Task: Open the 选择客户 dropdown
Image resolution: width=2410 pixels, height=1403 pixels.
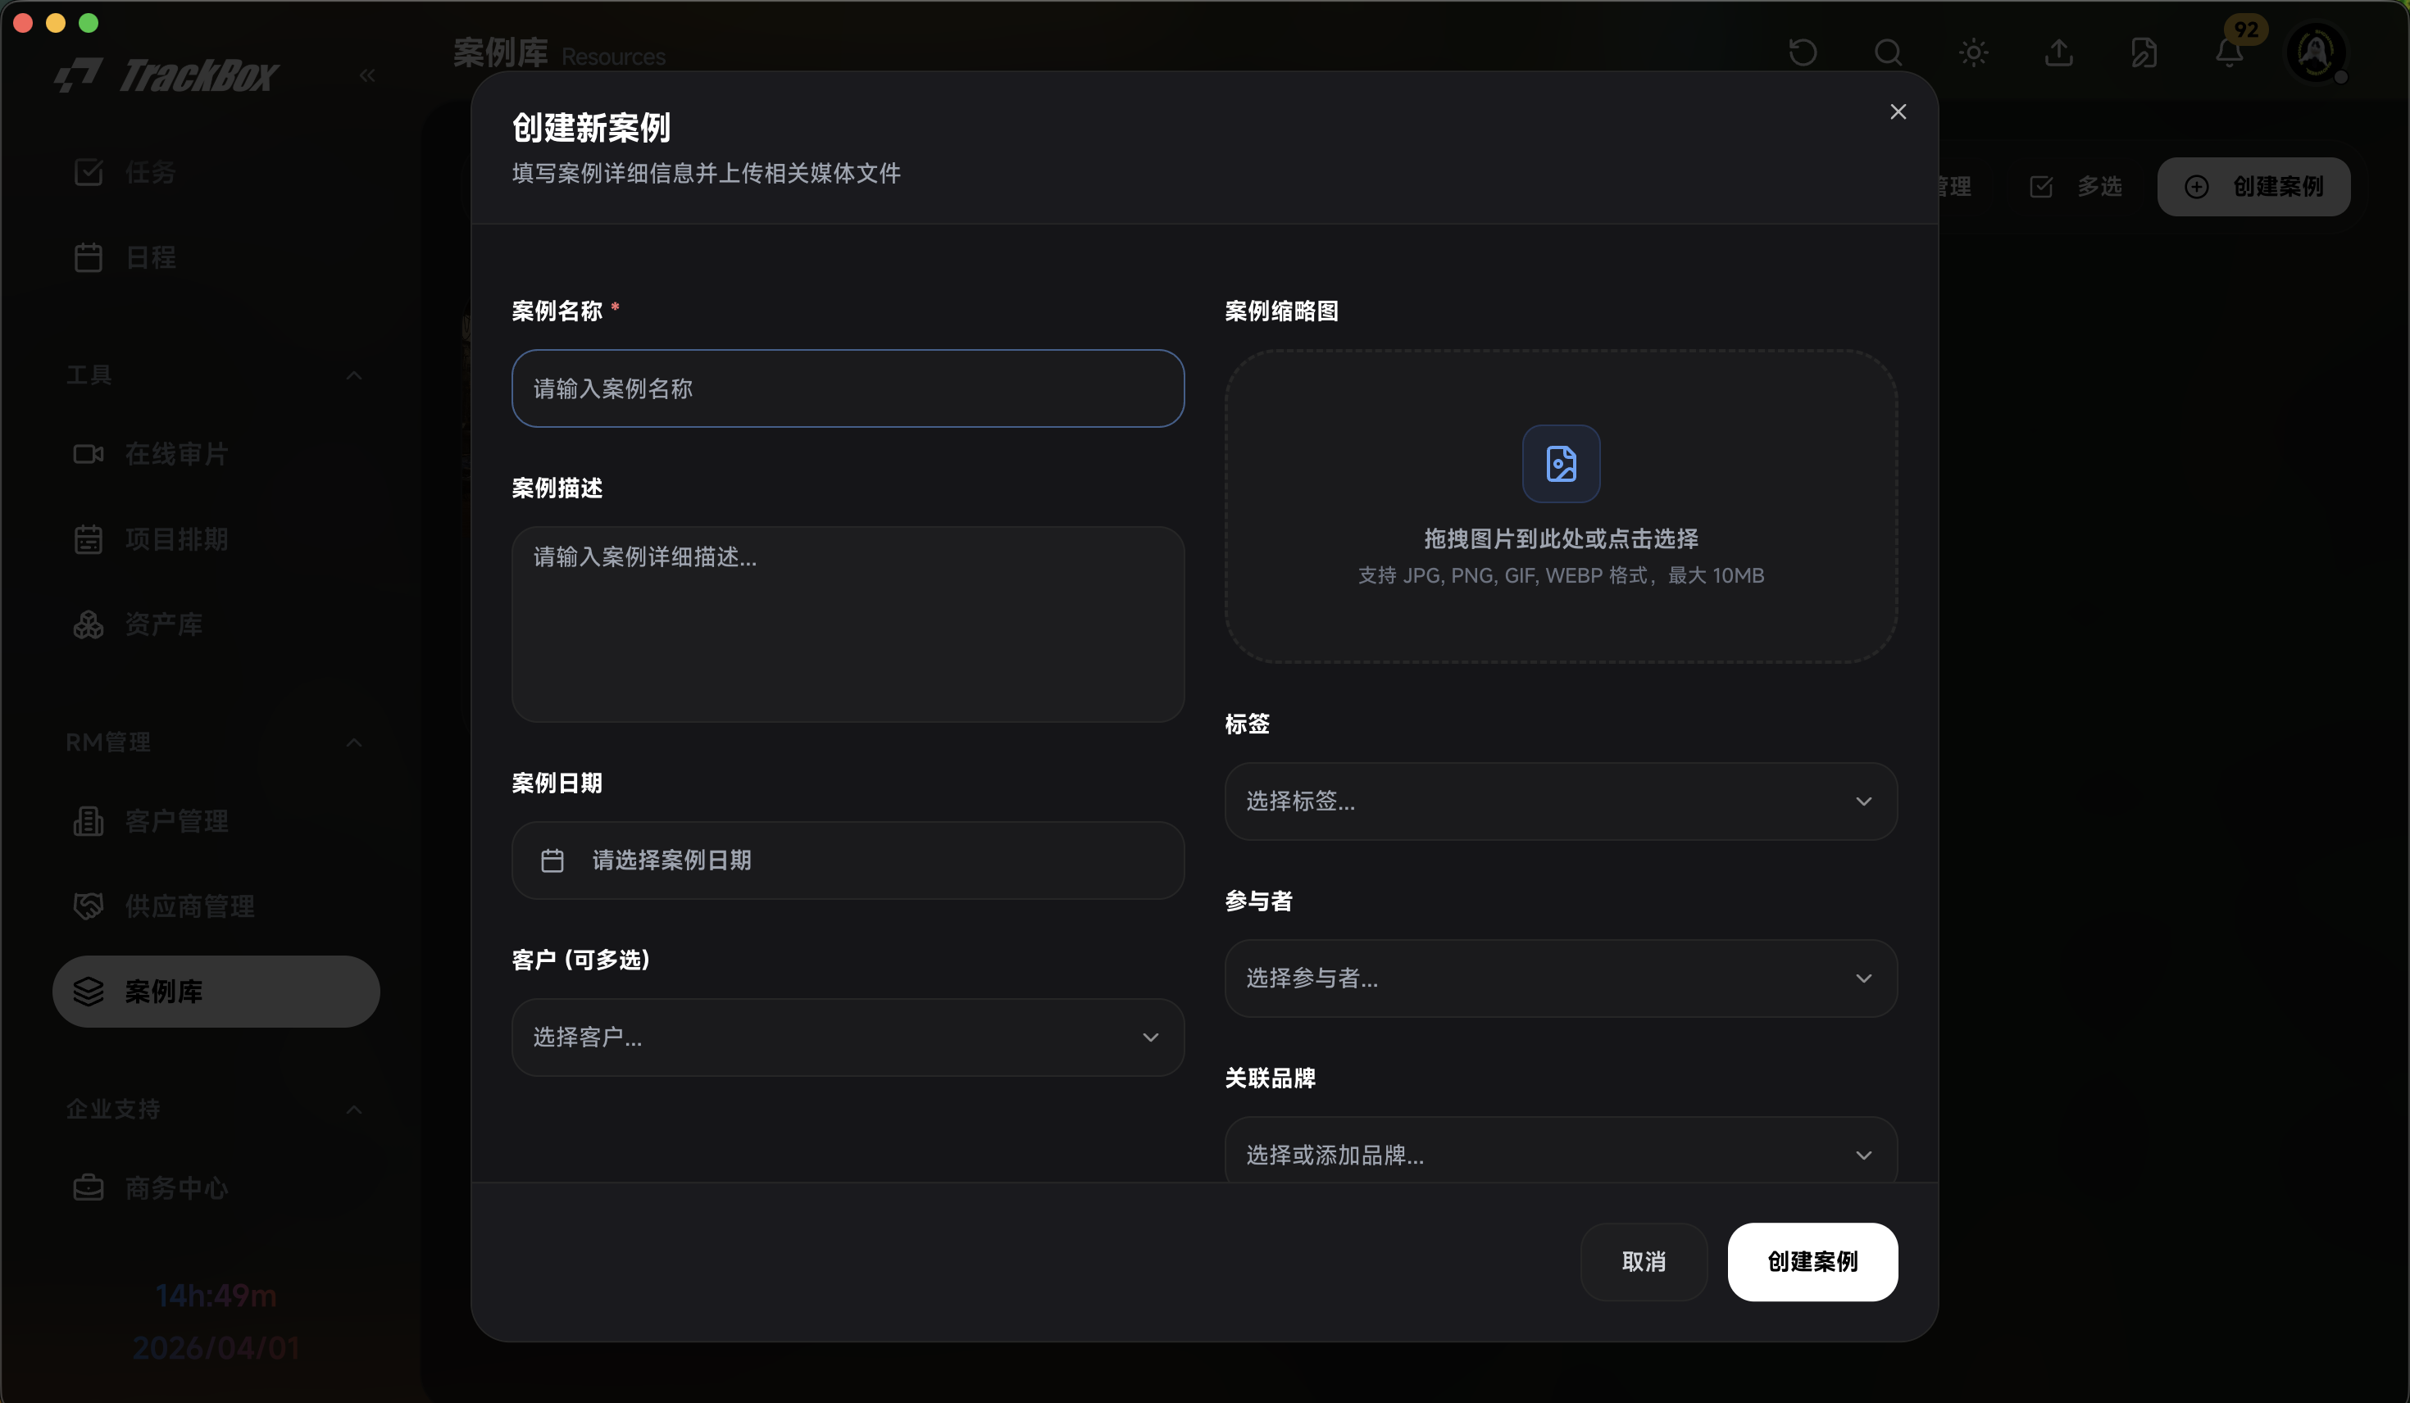Action: pos(848,1037)
